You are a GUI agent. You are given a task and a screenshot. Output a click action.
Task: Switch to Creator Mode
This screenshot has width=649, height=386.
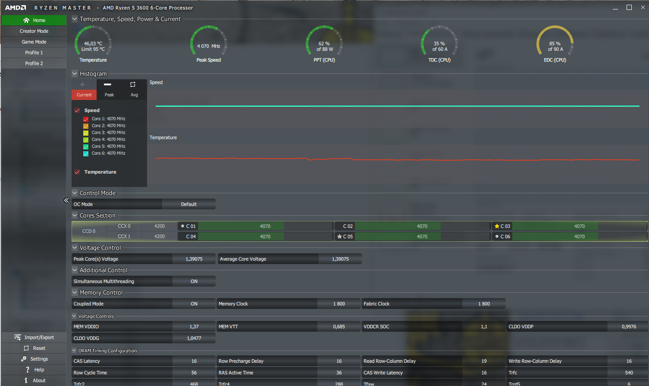tap(34, 31)
